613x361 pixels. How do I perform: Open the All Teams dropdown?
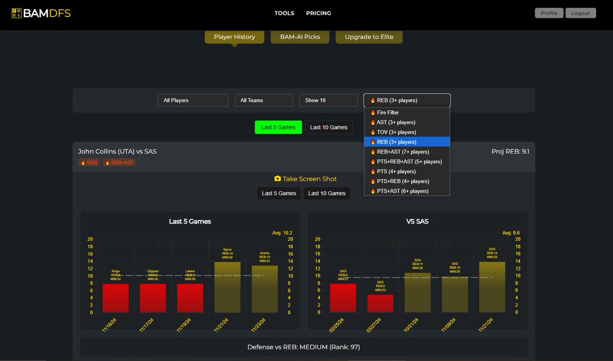pyautogui.click(x=264, y=100)
